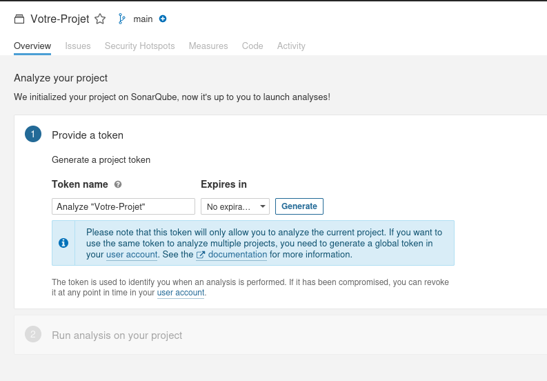
Task: Click the blue plus icon after main
Action: tap(163, 19)
